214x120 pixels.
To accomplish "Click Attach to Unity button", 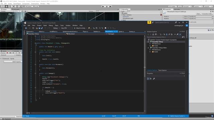I will (80, 28).
